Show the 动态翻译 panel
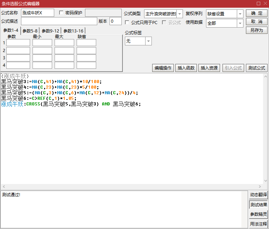 point(259,195)
